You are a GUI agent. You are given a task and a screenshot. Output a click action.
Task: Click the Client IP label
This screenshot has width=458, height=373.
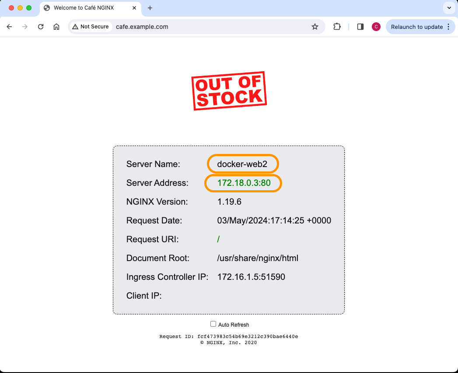pos(144,296)
